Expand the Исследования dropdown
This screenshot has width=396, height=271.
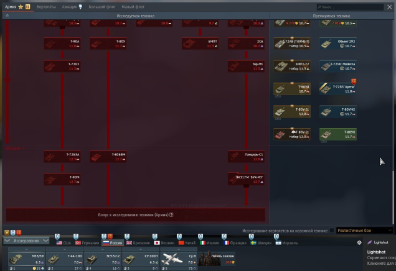pos(26,241)
